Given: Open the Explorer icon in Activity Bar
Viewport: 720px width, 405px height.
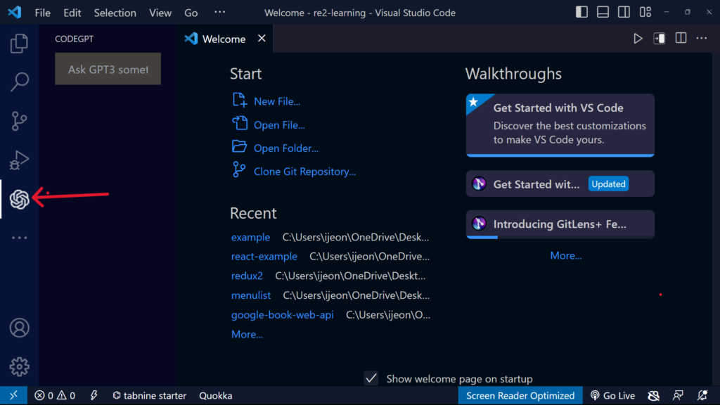Looking at the screenshot, I should [x=19, y=43].
